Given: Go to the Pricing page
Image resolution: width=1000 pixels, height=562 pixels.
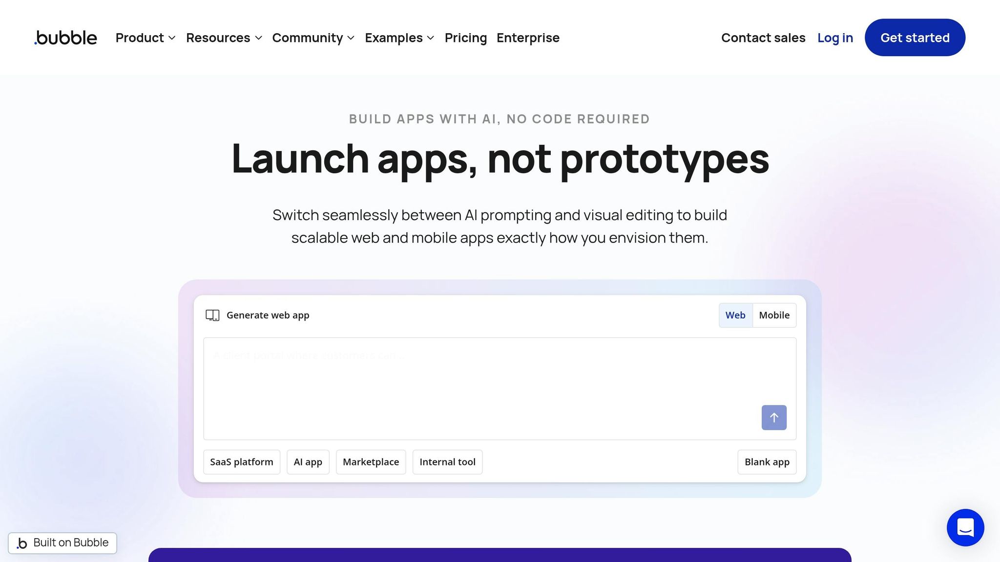Looking at the screenshot, I should (465, 38).
